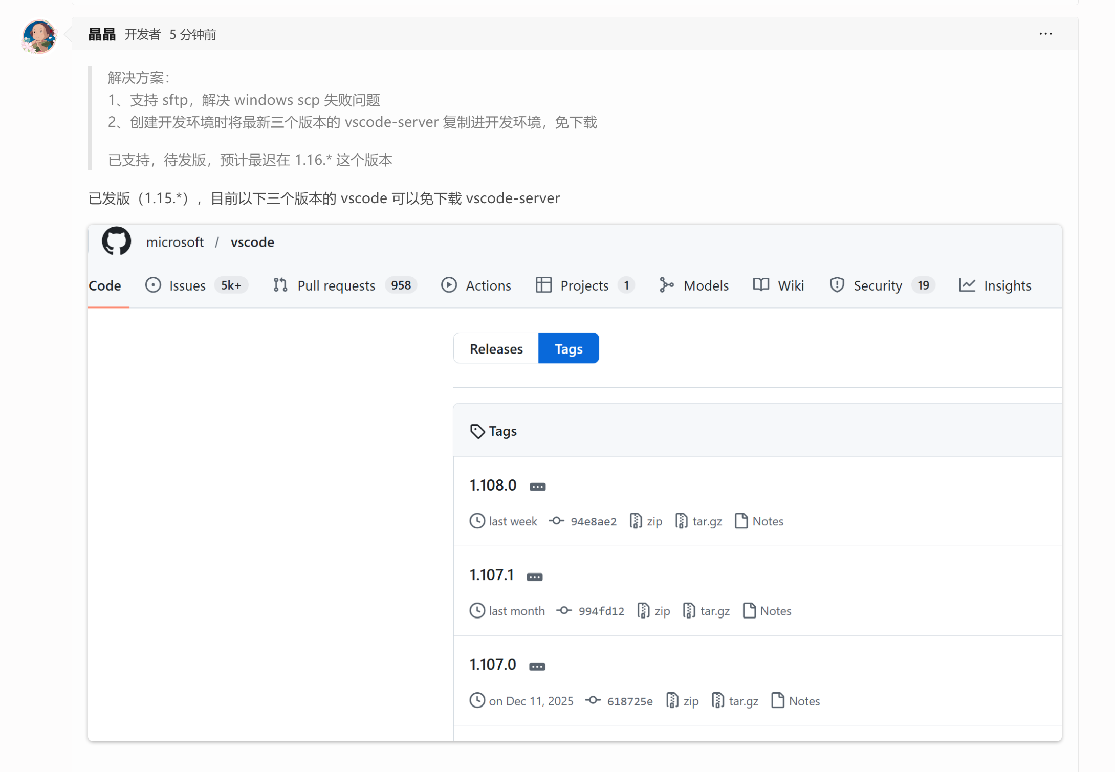The image size is (1115, 772).
Task: Expand the 1.107.1 tag ellipsis details
Action: (534, 577)
